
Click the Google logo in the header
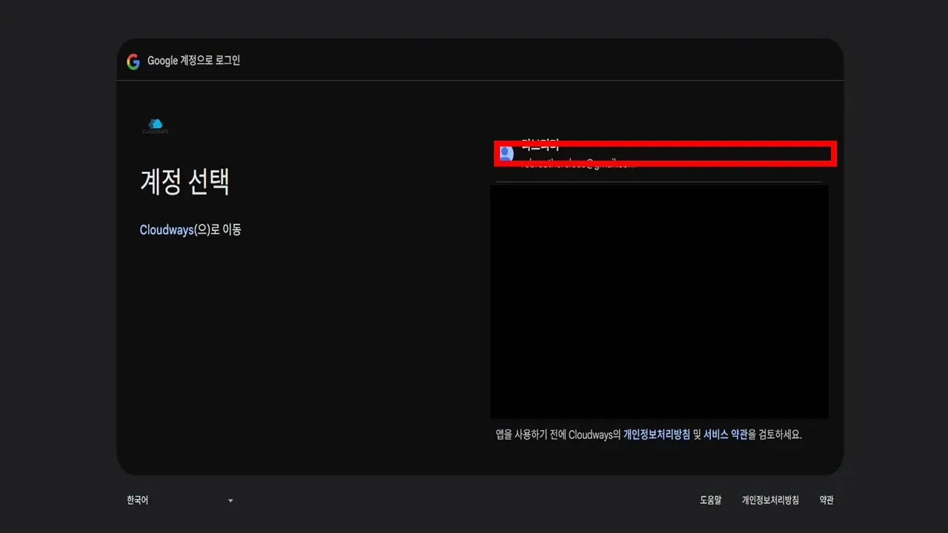click(133, 61)
